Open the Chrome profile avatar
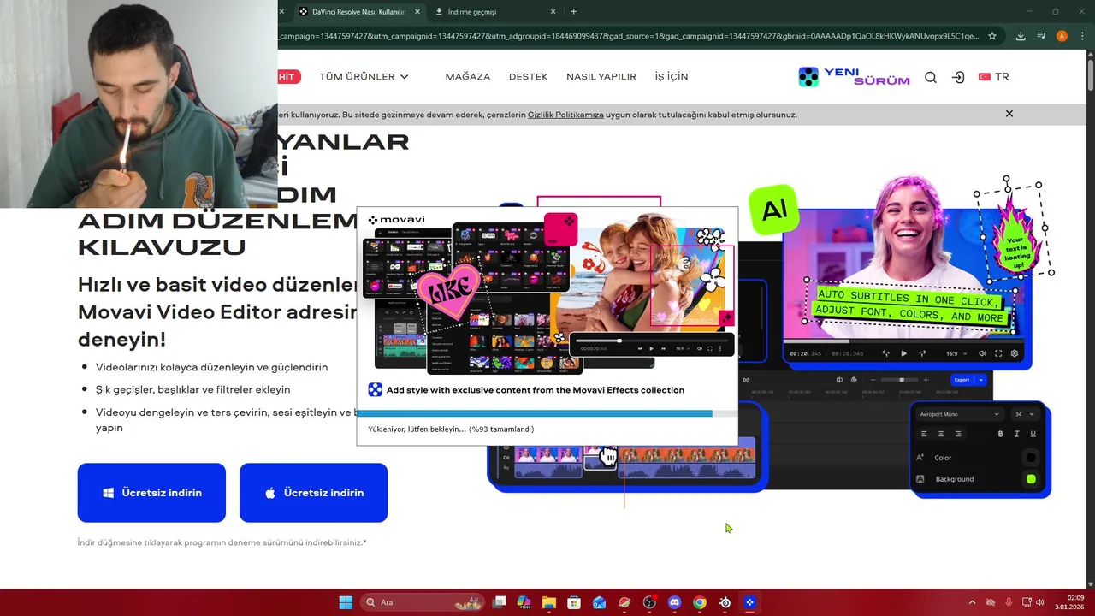 [x=1062, y=36]
